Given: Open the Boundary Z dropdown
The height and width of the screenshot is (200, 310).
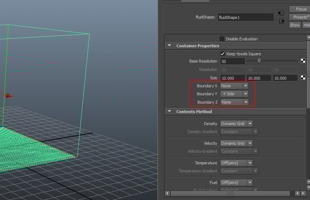Looking at the screenshot, I should [234, 102].
